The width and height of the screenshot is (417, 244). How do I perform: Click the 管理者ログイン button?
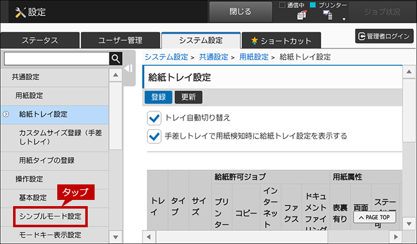384,36
